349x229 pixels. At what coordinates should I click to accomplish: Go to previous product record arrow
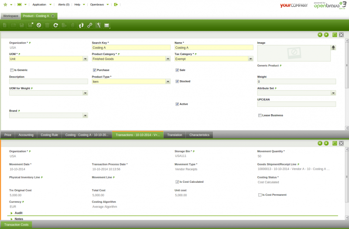[x=320, y=35]
